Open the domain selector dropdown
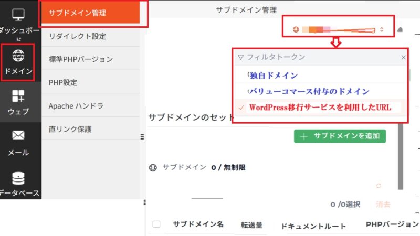This screenshot has height=236, width=420. click(x=339, y=29)
